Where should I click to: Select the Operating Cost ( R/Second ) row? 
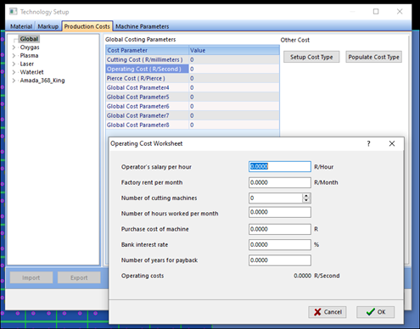coord(193,69)
